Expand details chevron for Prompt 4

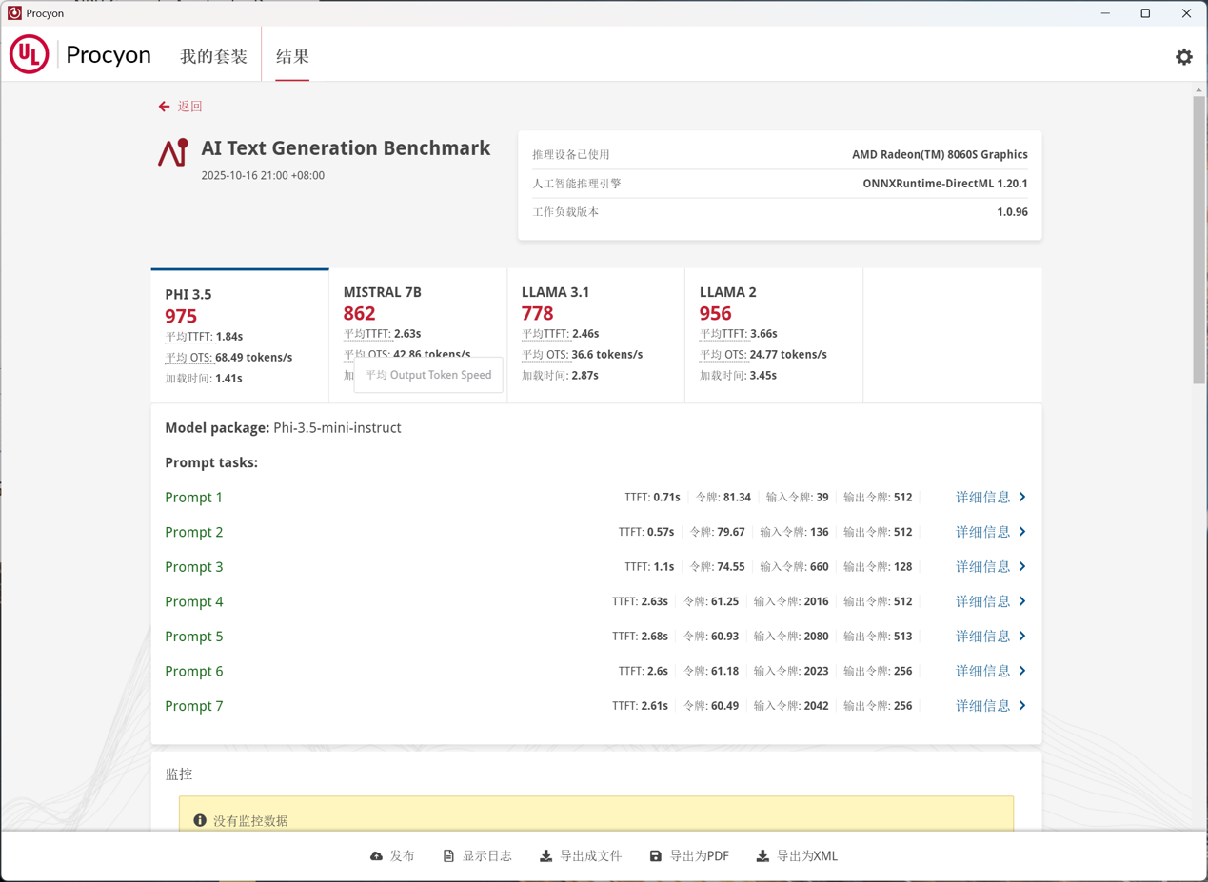(1022, 601)
